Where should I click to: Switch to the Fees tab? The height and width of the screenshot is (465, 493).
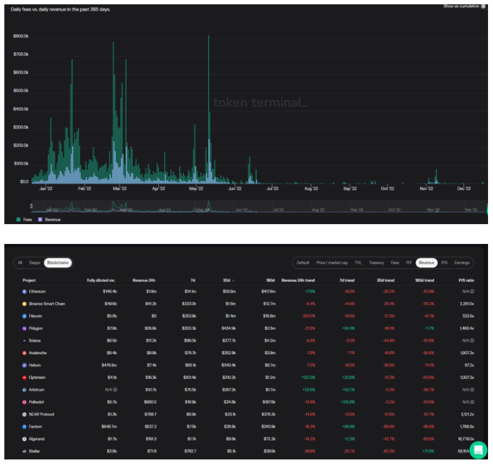click(395, 263)
